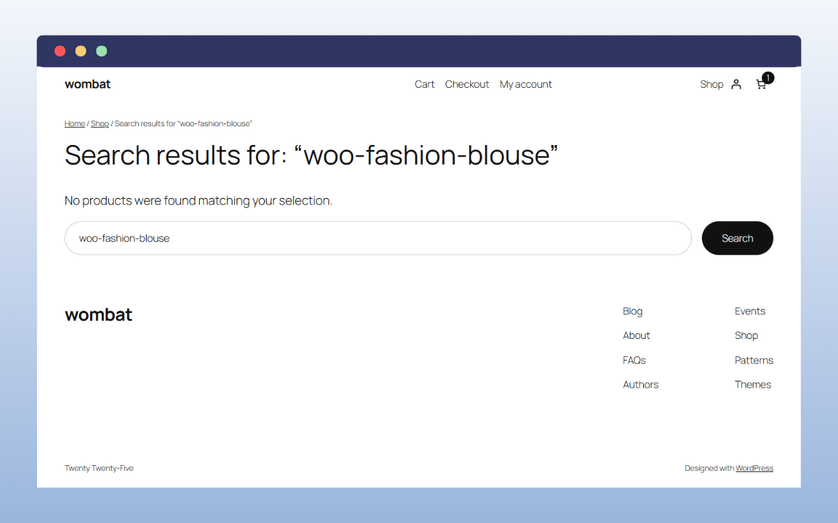This screenshot has height=523, width=838.
Task: Follow the Shop breadcrumb link
Action: coord(100,123)
